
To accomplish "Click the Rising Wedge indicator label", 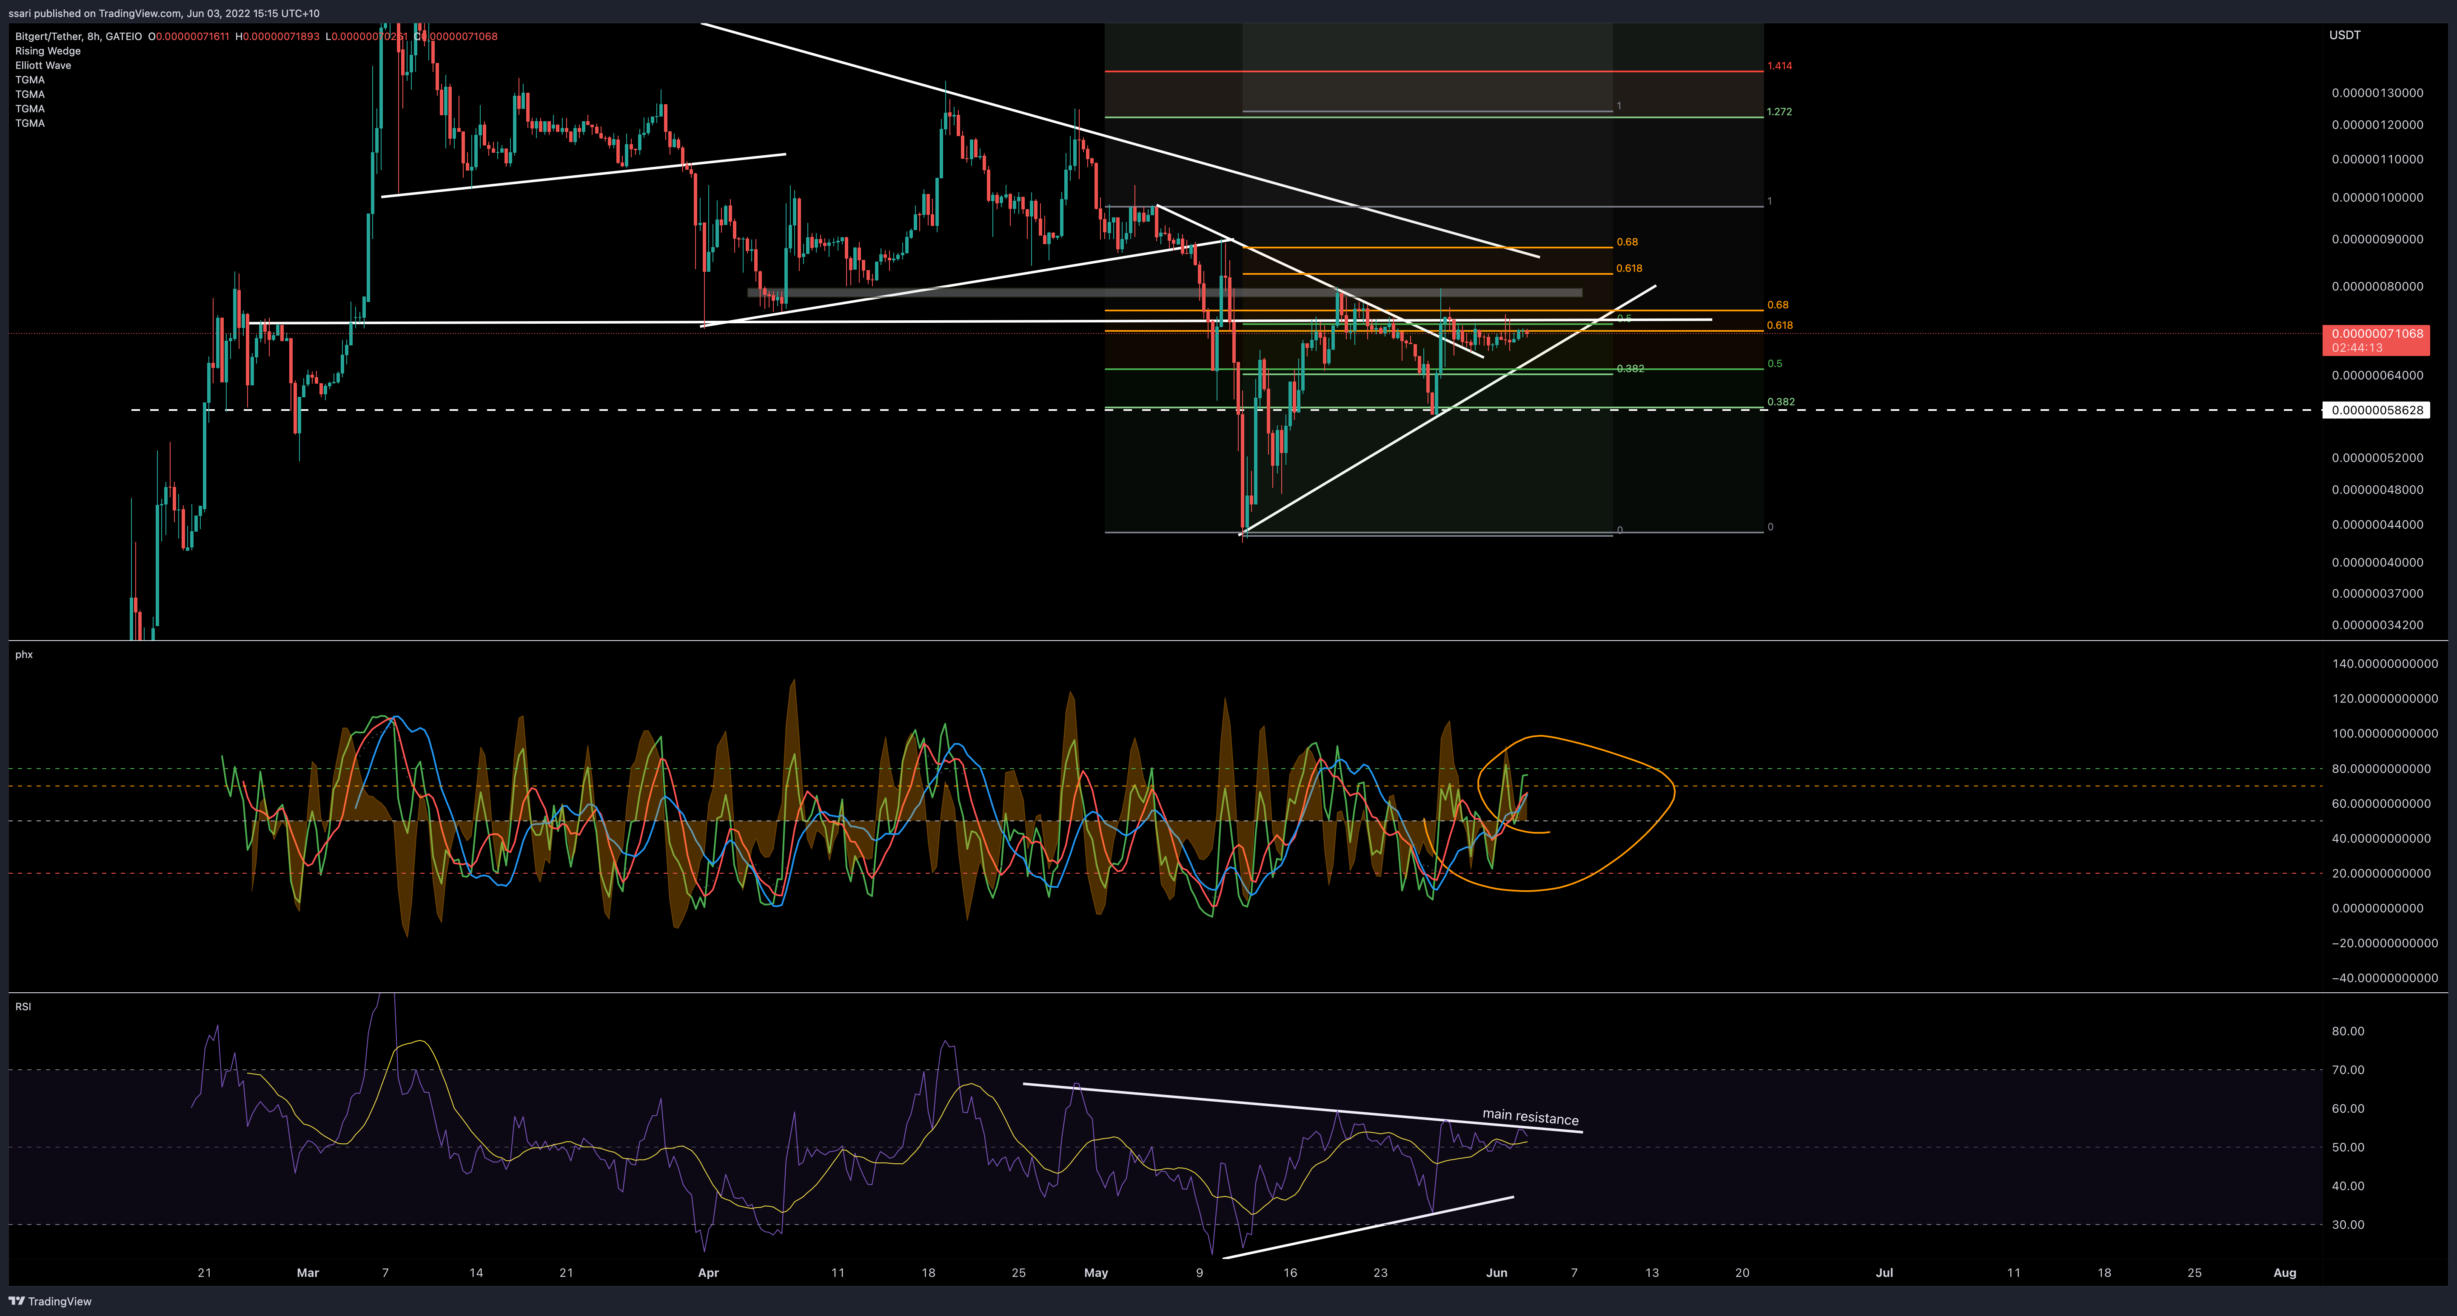I will click(48, 51).
